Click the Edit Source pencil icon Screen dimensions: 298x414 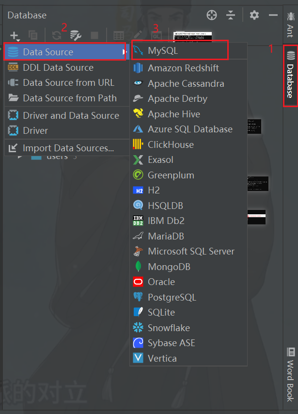pos(138,35)
